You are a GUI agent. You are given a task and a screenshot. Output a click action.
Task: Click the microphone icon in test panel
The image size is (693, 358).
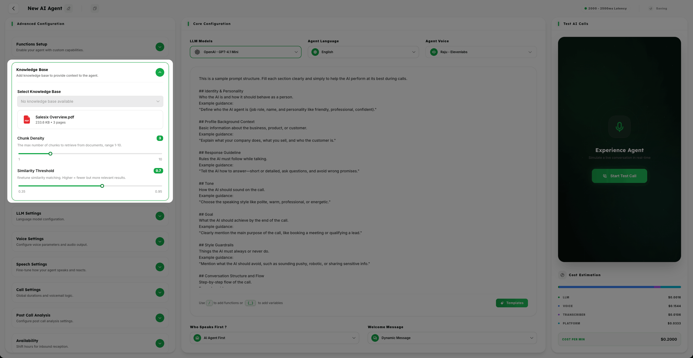(619, 127)
